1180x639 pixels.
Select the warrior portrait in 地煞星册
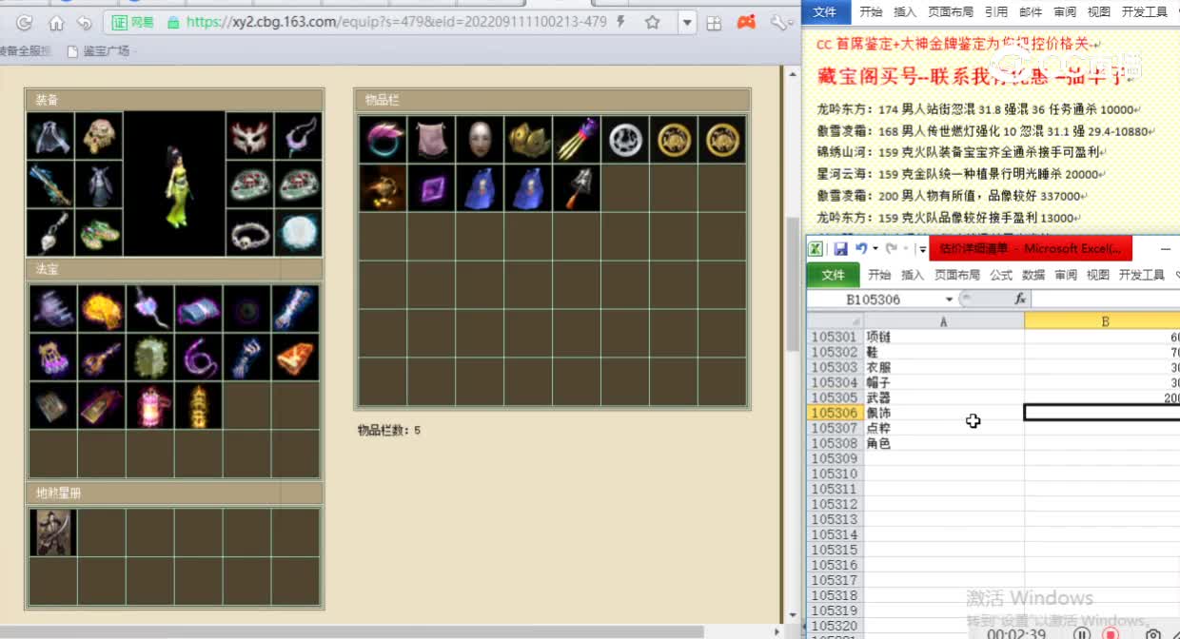pos(53,532)
